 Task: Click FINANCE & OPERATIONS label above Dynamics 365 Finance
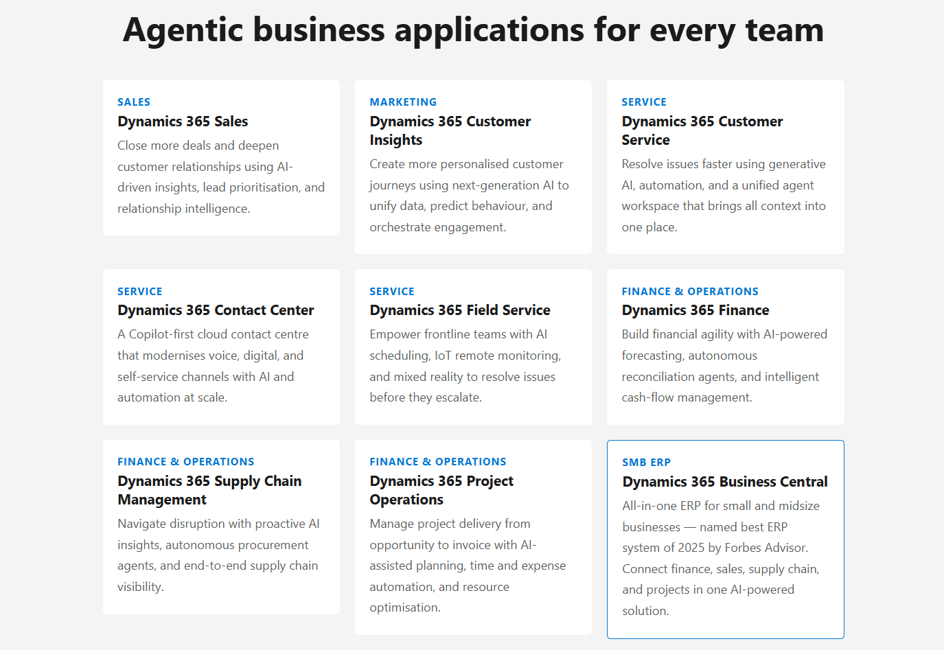coord(690,292)
